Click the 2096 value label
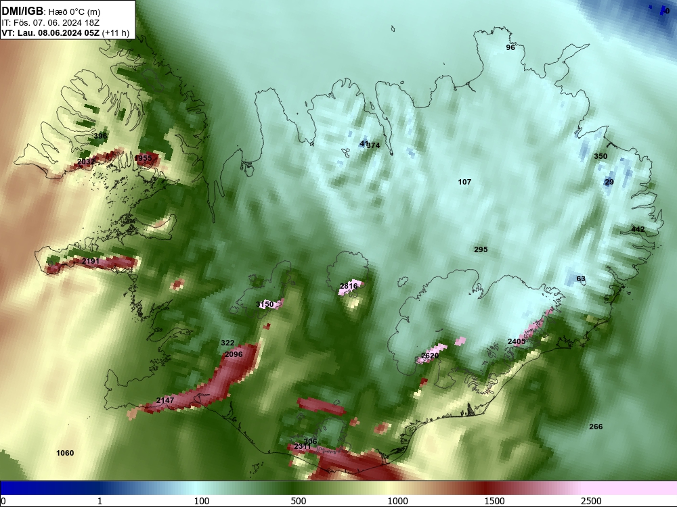Image resolution: width=677 pixels, height=507 pixels. 234,354
